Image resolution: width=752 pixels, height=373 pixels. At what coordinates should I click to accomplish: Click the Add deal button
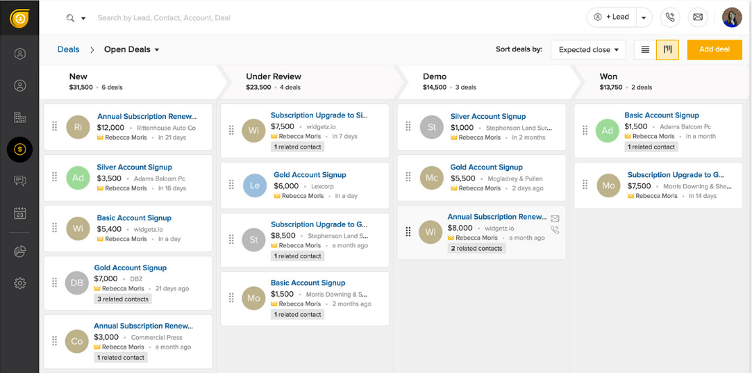tap(714, 50)
